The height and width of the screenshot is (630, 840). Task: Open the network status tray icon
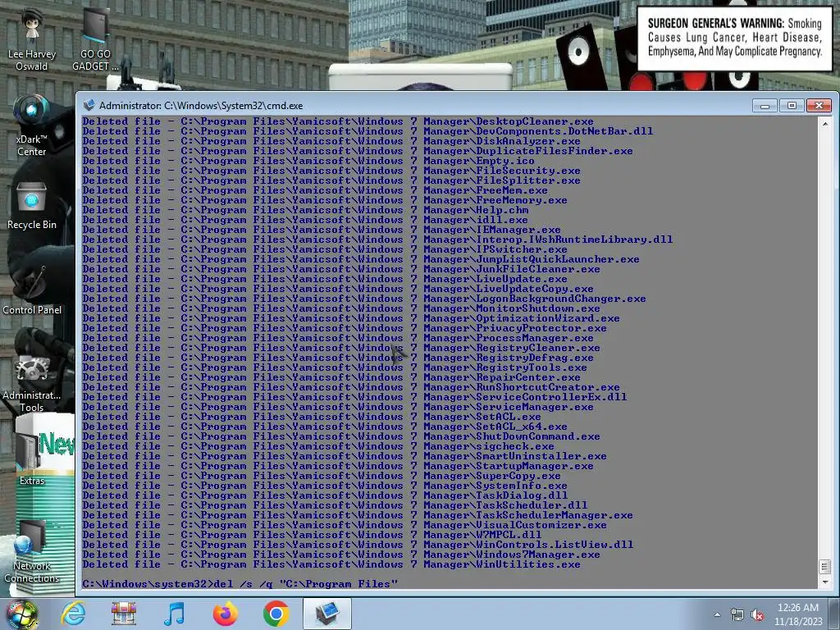click(737, 615)
